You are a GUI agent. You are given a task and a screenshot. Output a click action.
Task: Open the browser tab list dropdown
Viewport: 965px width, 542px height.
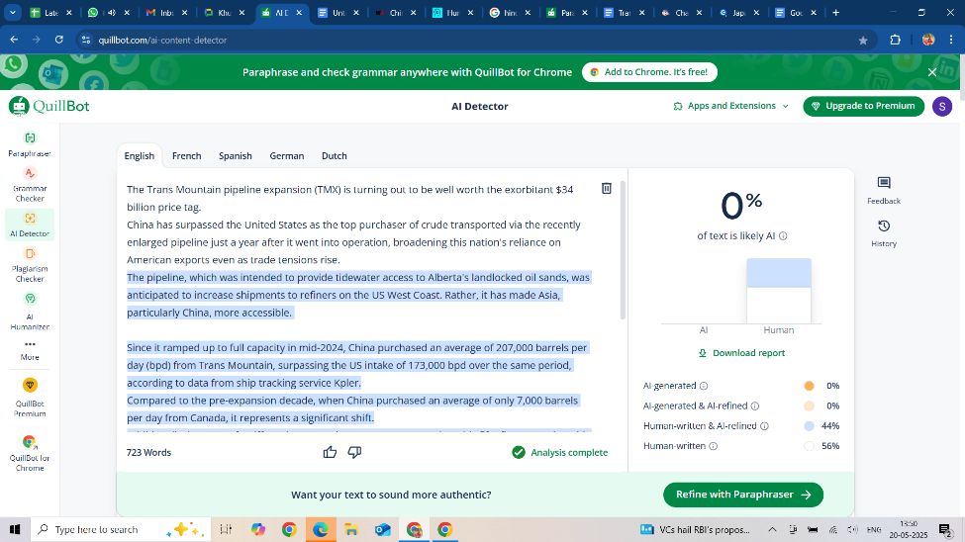pos(14,13)
